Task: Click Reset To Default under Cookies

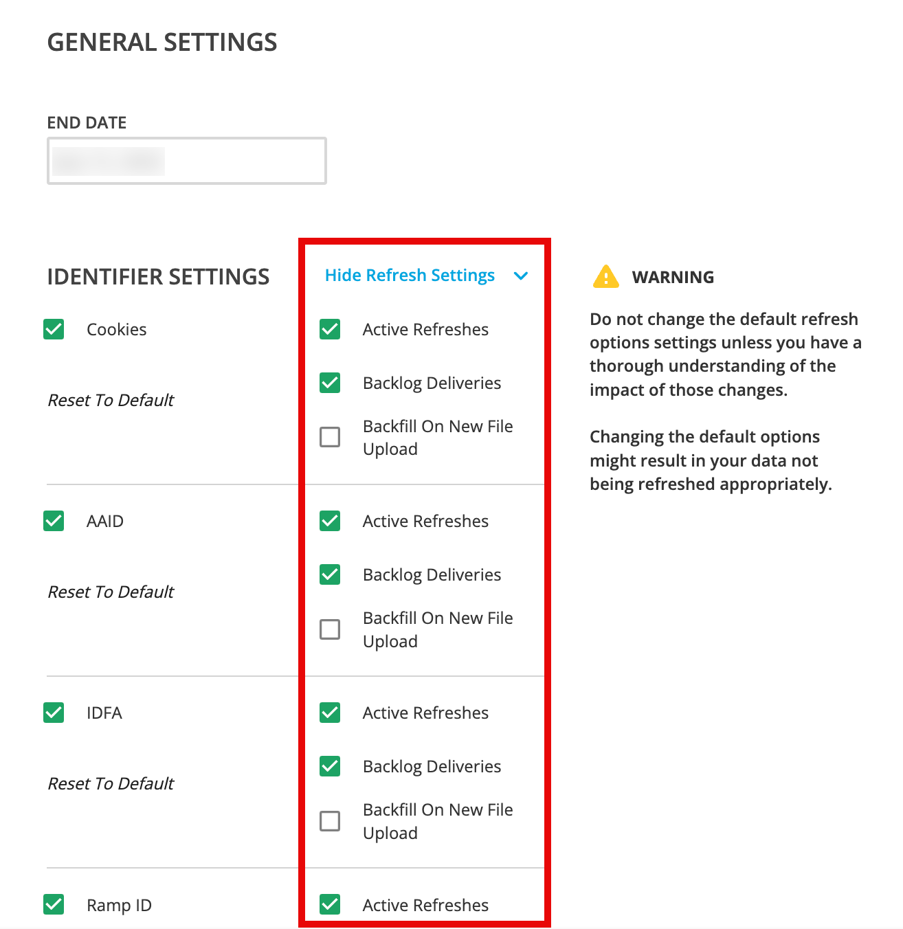Action: [111, 400]
